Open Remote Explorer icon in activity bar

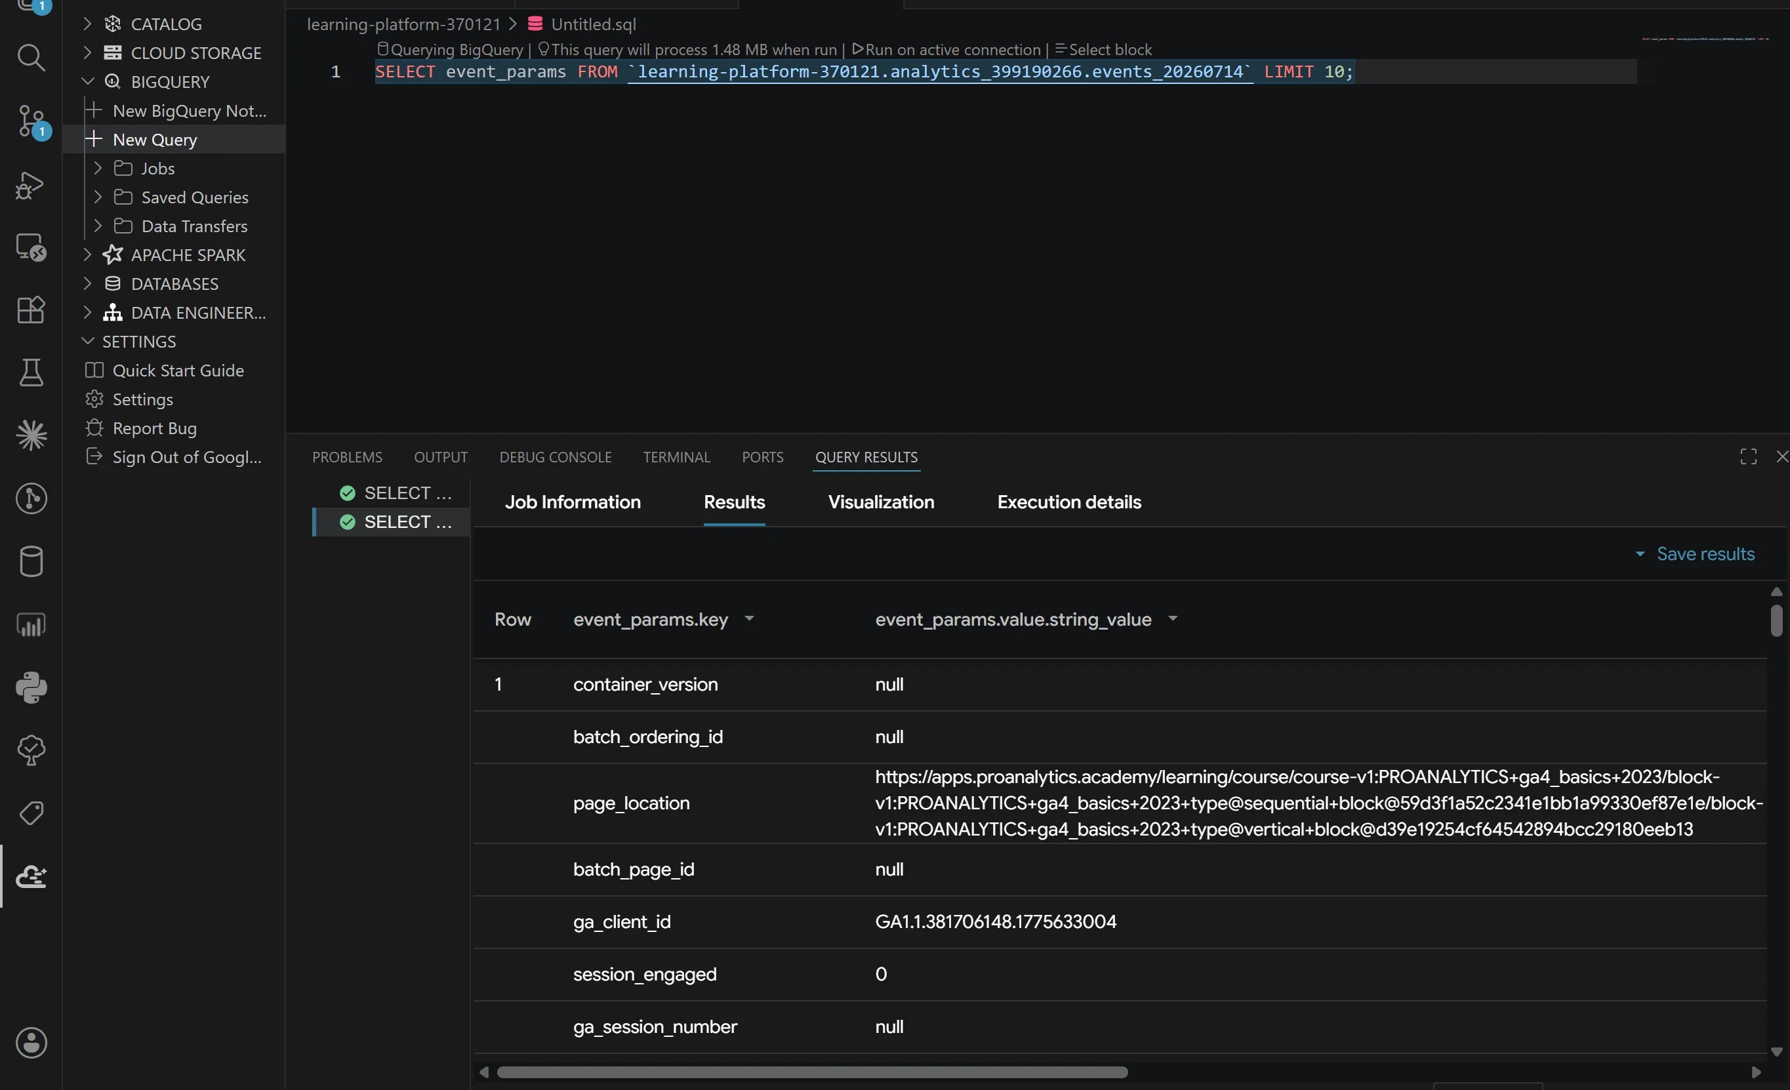31,248
